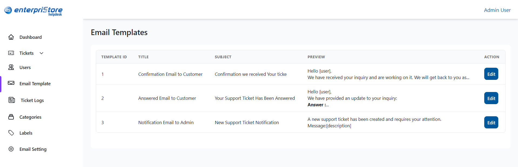Open Email Setting page
The width and height of the screenshot is (518, 167).
click(x=33, y=149)
